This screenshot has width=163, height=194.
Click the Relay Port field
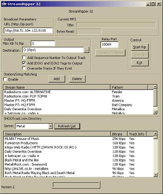click(109, 45)
